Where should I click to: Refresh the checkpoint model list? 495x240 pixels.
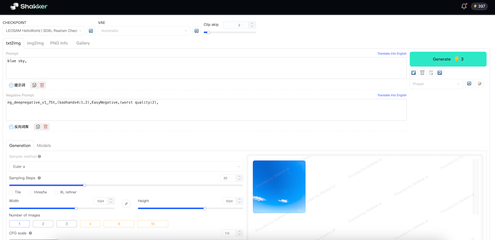pyautogui.click(x=91, y=30)
